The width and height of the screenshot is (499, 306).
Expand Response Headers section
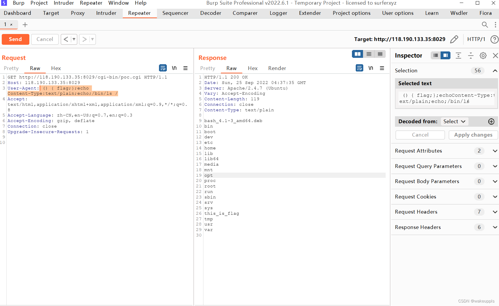pos(495,227)
